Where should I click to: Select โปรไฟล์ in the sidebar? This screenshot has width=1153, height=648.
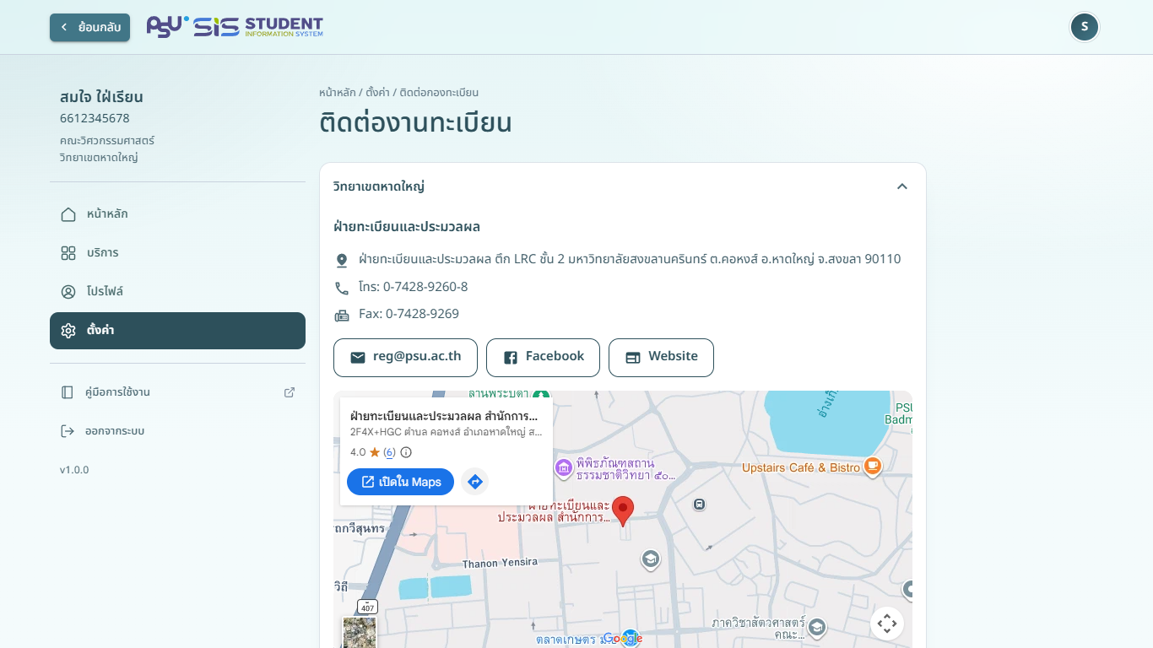pyautogui.click(x=177, y=292)
